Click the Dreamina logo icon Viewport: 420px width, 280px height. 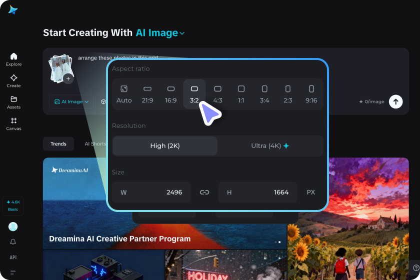pos(12,10)
